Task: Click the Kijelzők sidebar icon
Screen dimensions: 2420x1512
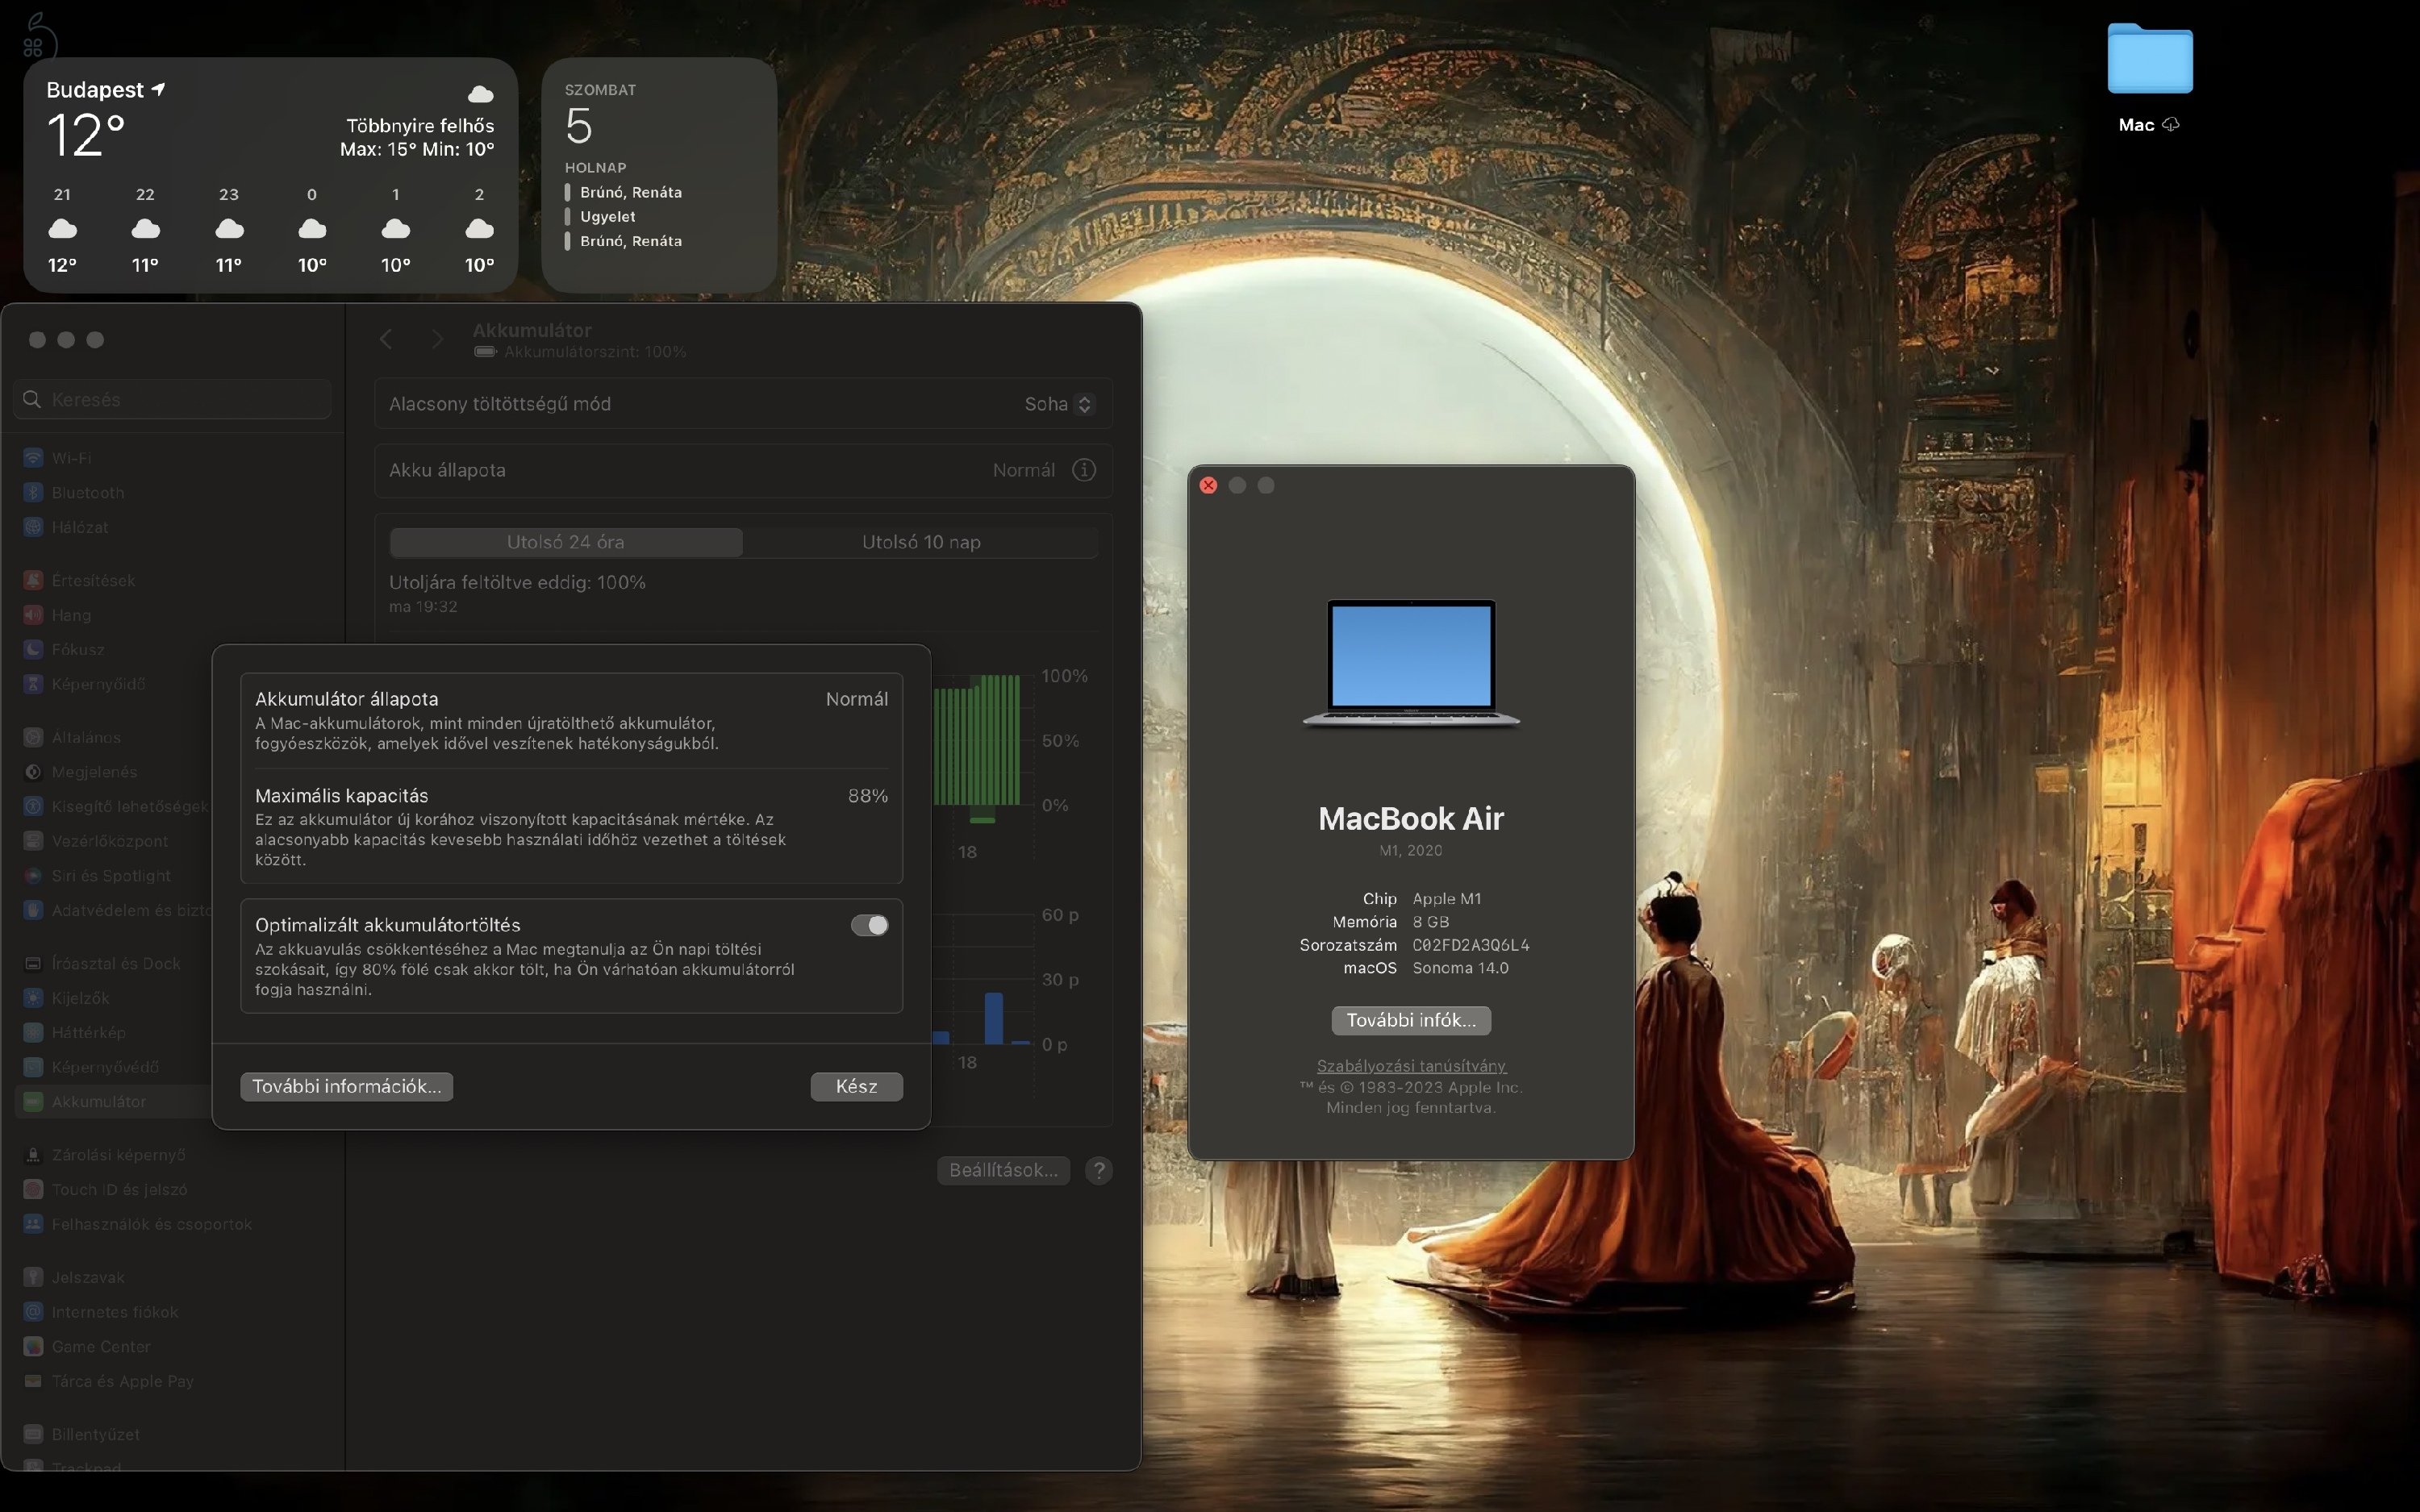Action: pos(33,998)
